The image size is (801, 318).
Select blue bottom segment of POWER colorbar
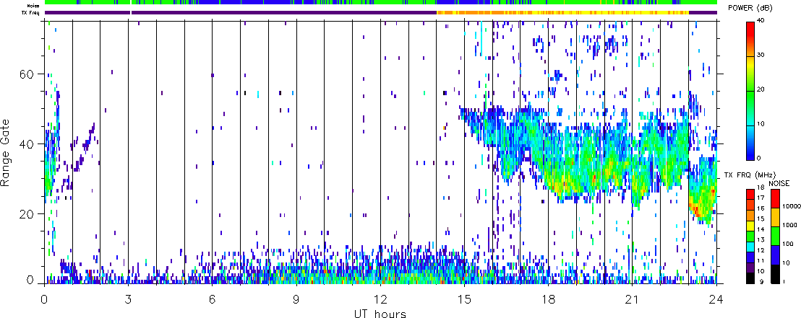coord(752,141)
